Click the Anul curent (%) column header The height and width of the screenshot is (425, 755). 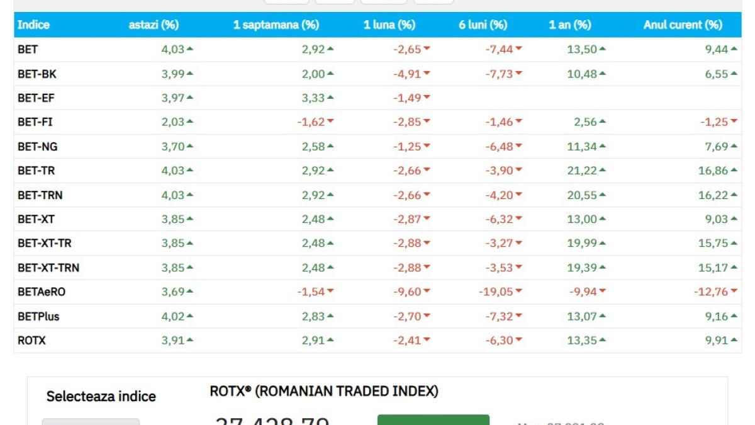point(683,25)
